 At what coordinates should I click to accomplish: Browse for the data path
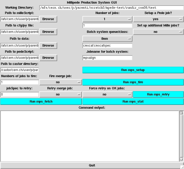coord(48,46)
